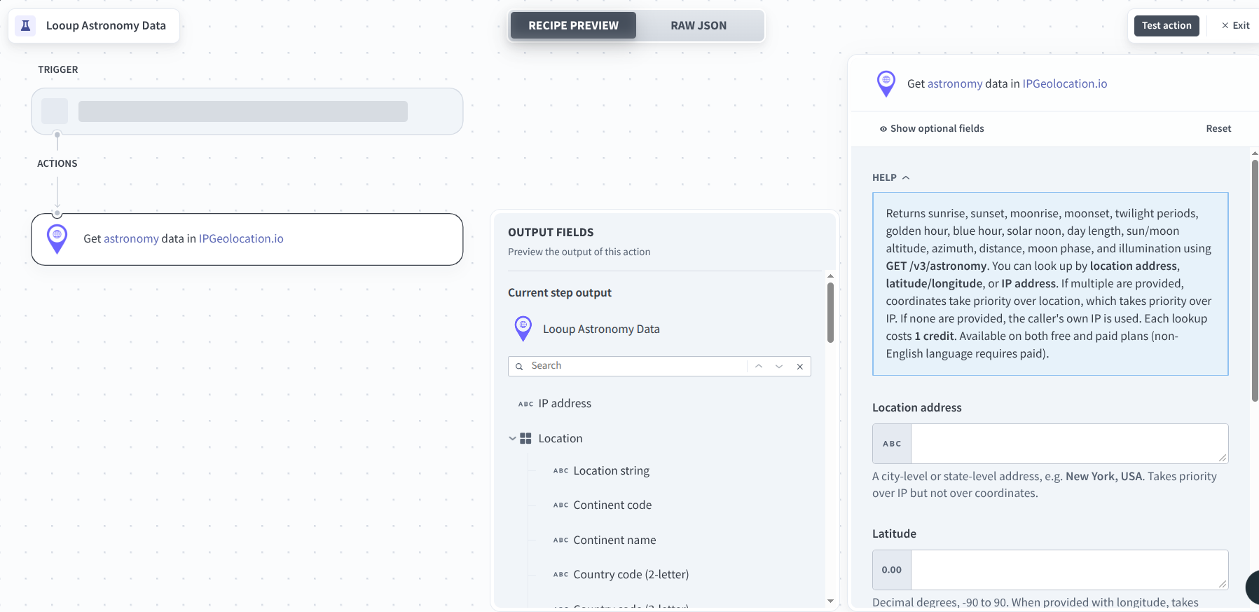Image resolution: width=1259 pixels, height=612 pixels.
Task: Click the ABC type icon beside Country code (2-letter)
Action: tap(560, 575)
